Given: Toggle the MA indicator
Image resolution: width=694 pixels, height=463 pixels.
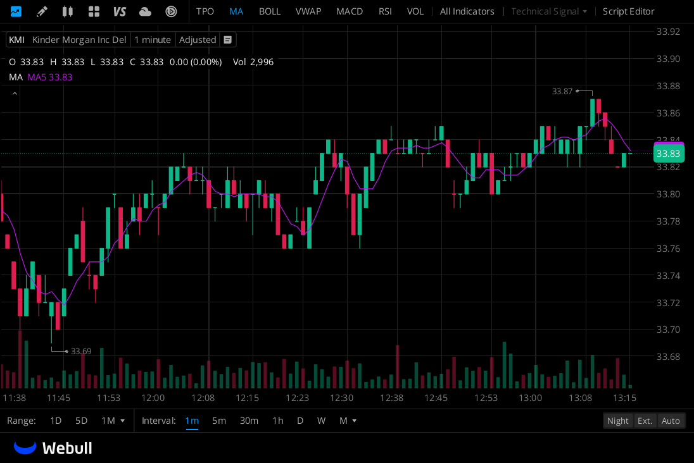Looking at the screenshot, I should click(x=236, y=11).
